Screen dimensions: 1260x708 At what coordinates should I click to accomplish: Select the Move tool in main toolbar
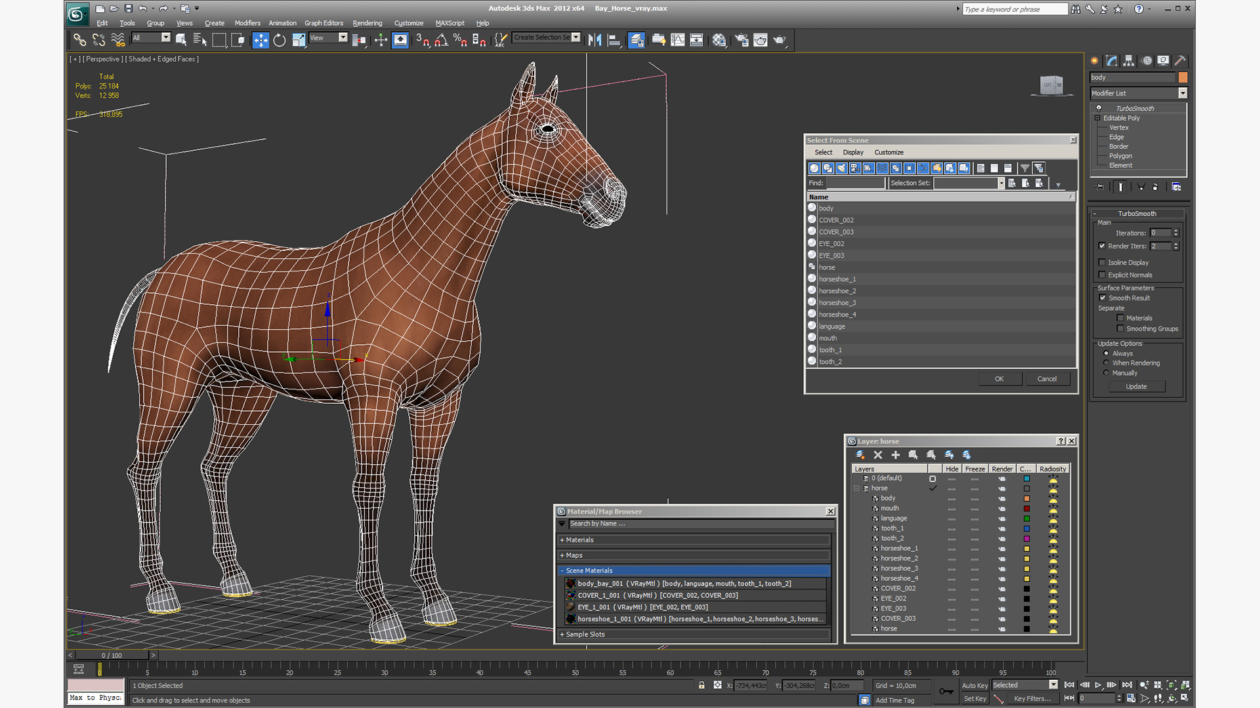coord(261,41)
